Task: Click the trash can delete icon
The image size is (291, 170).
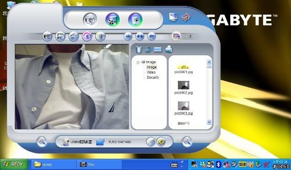Action: click(139, 49)
